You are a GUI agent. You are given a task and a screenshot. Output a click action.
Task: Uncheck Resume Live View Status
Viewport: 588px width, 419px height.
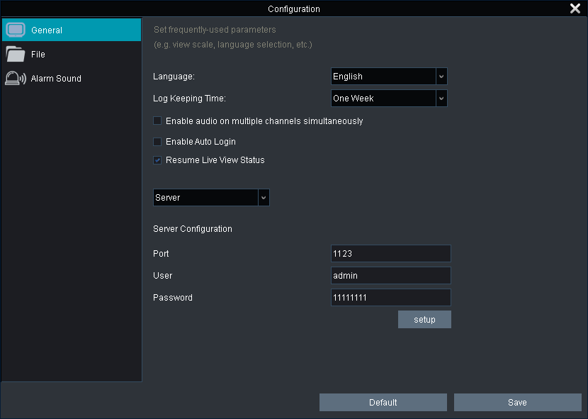click(x=157, y=160)
